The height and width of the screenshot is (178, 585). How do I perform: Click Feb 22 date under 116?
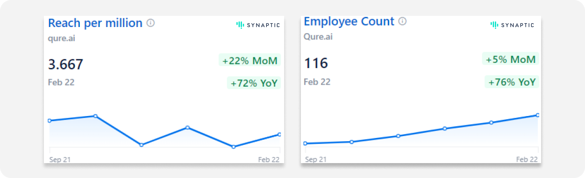pyautogui.click(x=317, y=82)
